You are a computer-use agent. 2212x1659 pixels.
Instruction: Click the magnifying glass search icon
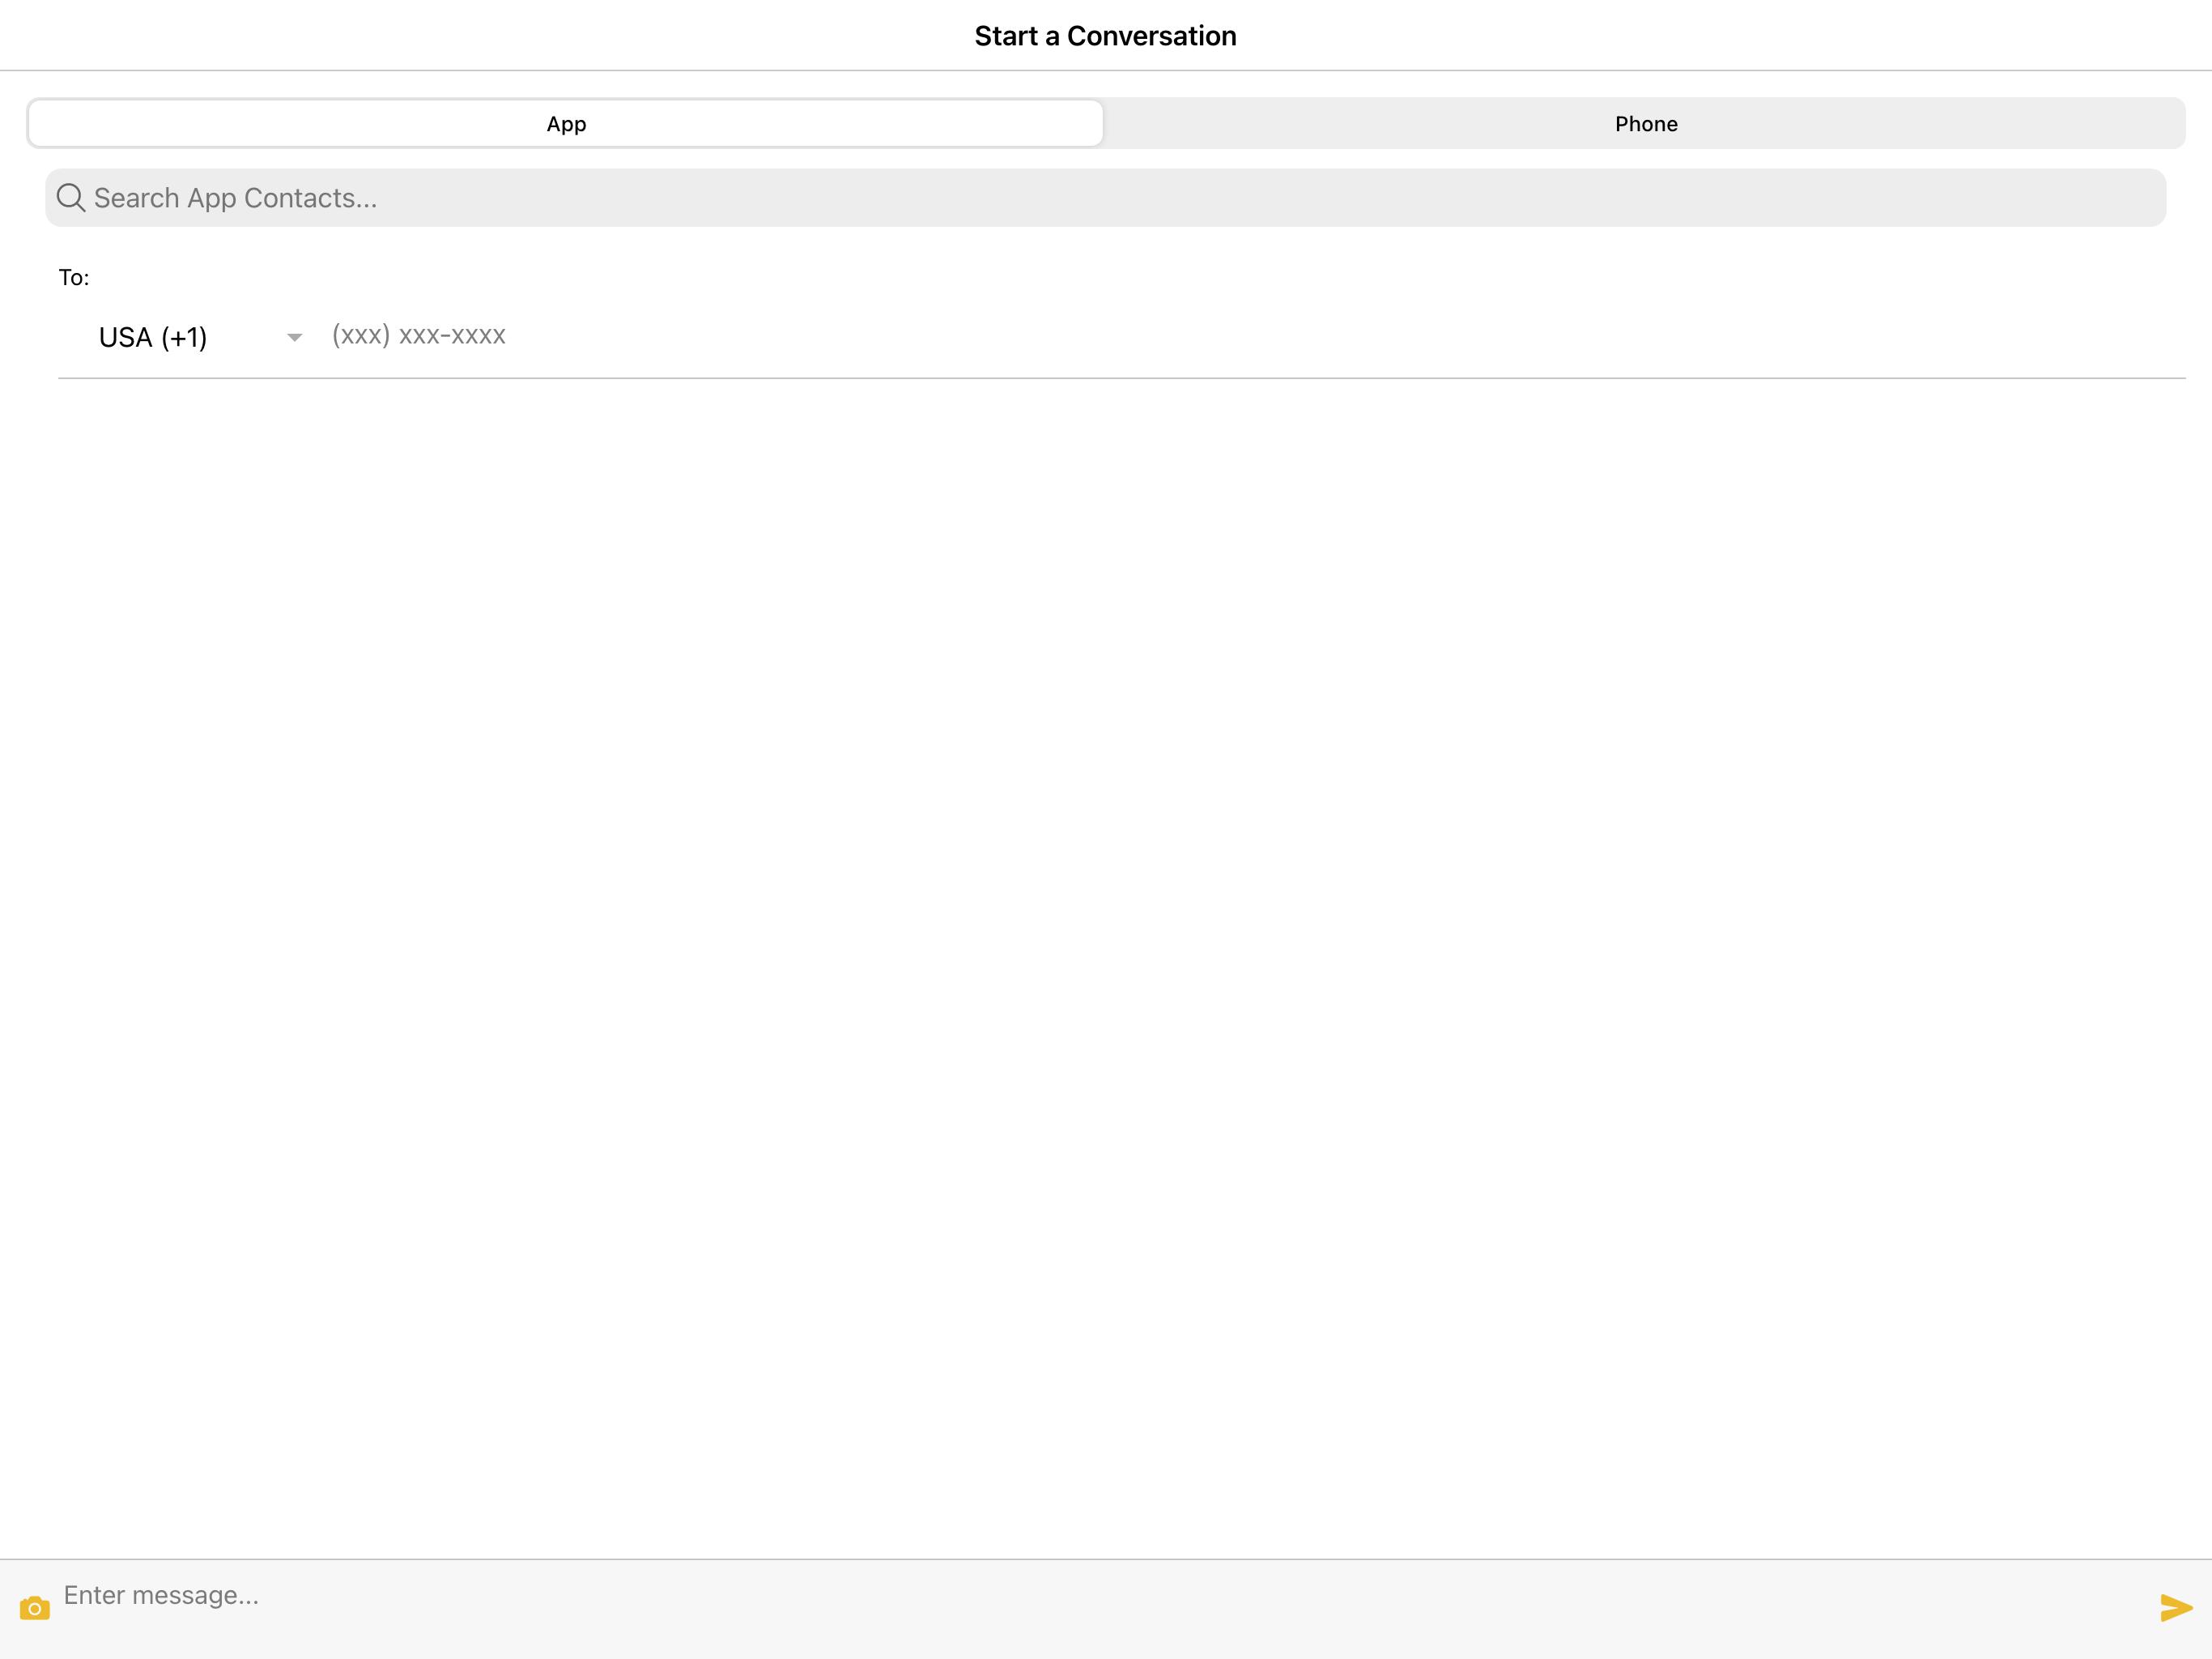pos(70,197)
